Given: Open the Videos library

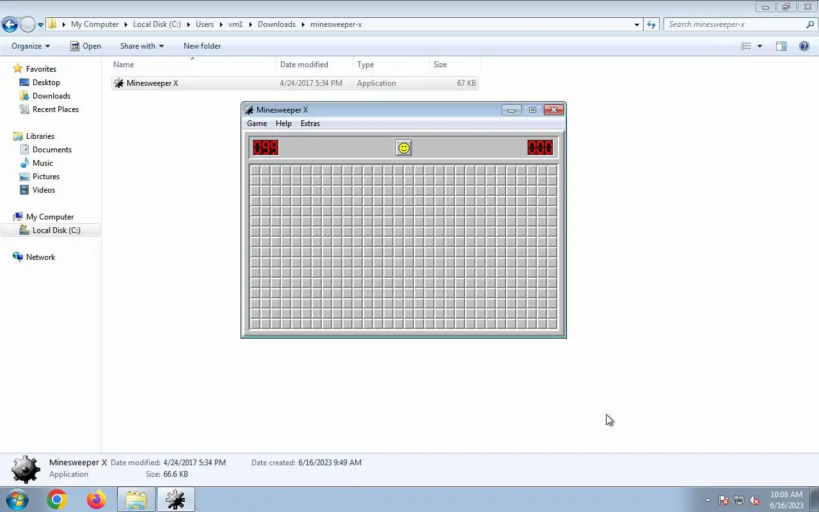Looking at the screenshot, I should click(44, 190).
